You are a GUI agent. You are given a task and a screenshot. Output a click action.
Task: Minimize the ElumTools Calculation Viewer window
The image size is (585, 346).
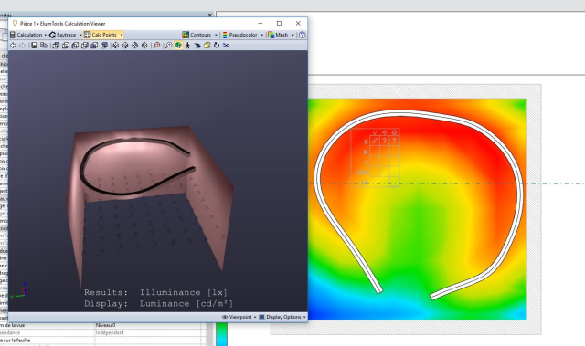(260, 23)
